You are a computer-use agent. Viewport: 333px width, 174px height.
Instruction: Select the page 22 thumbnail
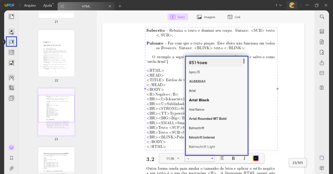coord(56,53)
